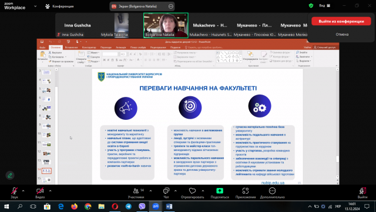Switch to the Переходи ribbon tab
The height and width of the screenshot is (212, 376).
[x=106, y=48]
